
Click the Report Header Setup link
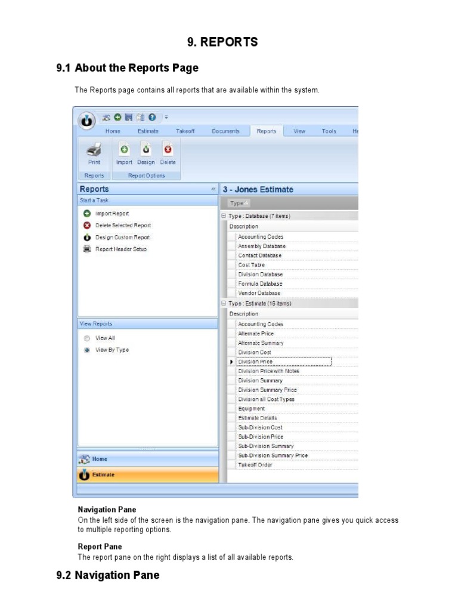[121, 249]
